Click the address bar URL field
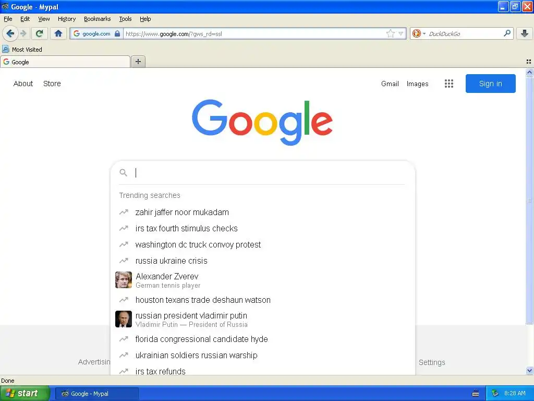This screenshot has height=401, width=534. click(254, 33)
